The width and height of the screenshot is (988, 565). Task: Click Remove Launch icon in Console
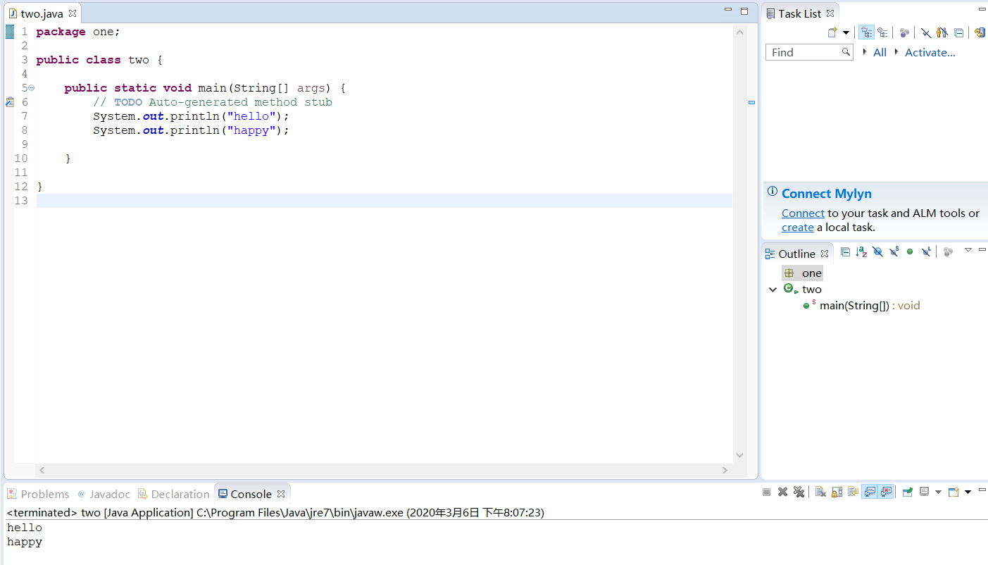782,492
